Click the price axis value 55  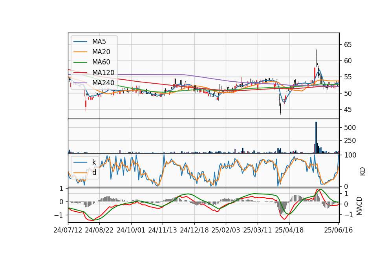tap(348, 77)
